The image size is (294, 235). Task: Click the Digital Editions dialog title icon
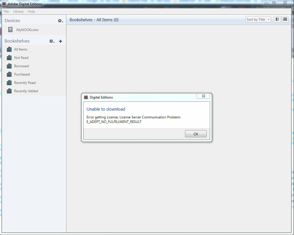click(x=86, y=97)
